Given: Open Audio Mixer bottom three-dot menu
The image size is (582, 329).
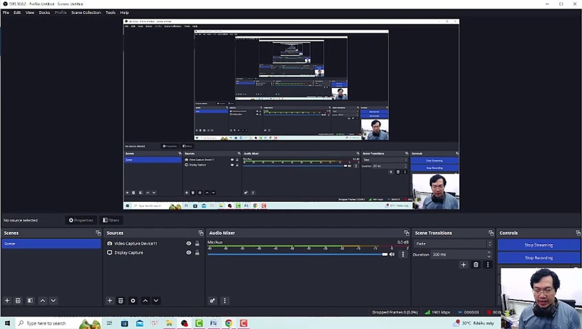Looking at the screenshot, I should click(225, 301).
